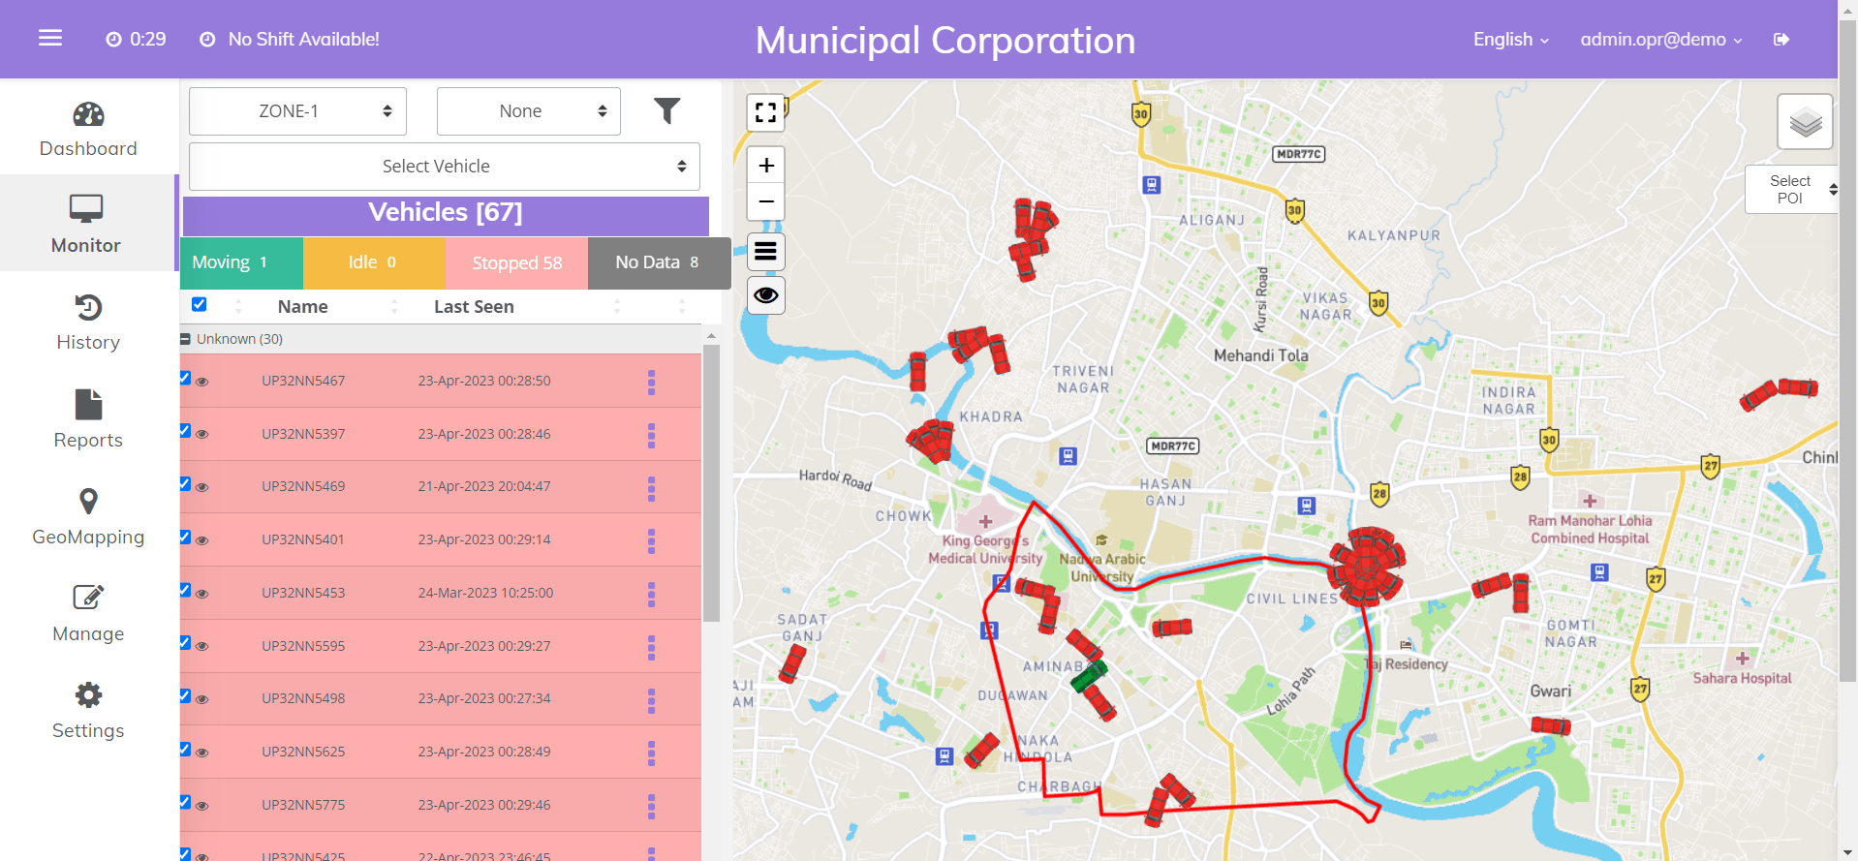This screenshot has height=861, width=1858.
Task: Open History in the sidebar
Action: pyautogui.click(x=88, y=321)
